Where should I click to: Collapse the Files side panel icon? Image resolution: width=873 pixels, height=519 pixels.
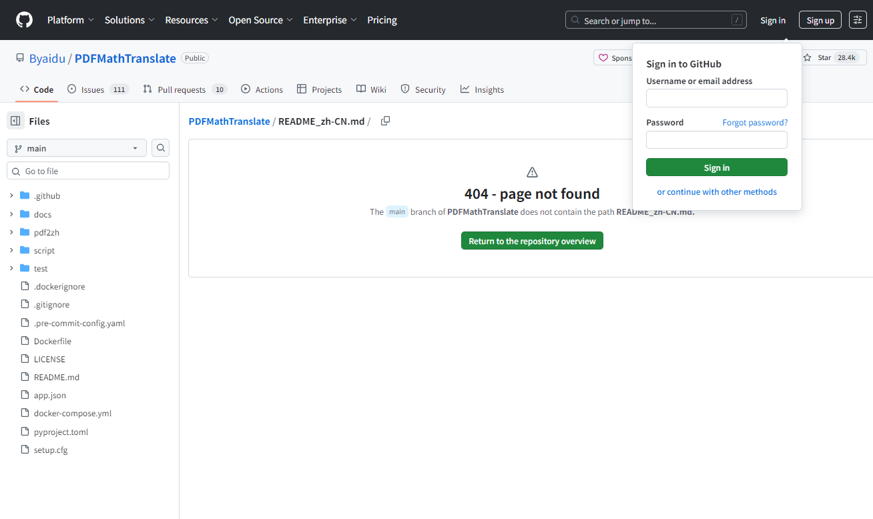click(15, 121)
